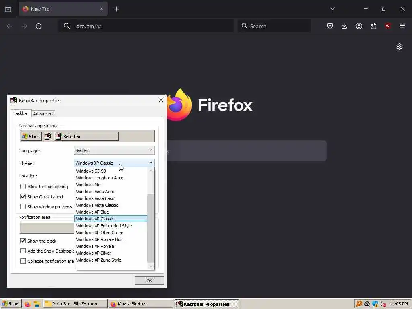
Task: Choose Windows Longhorn Aero theme
Action: [111, 178]
